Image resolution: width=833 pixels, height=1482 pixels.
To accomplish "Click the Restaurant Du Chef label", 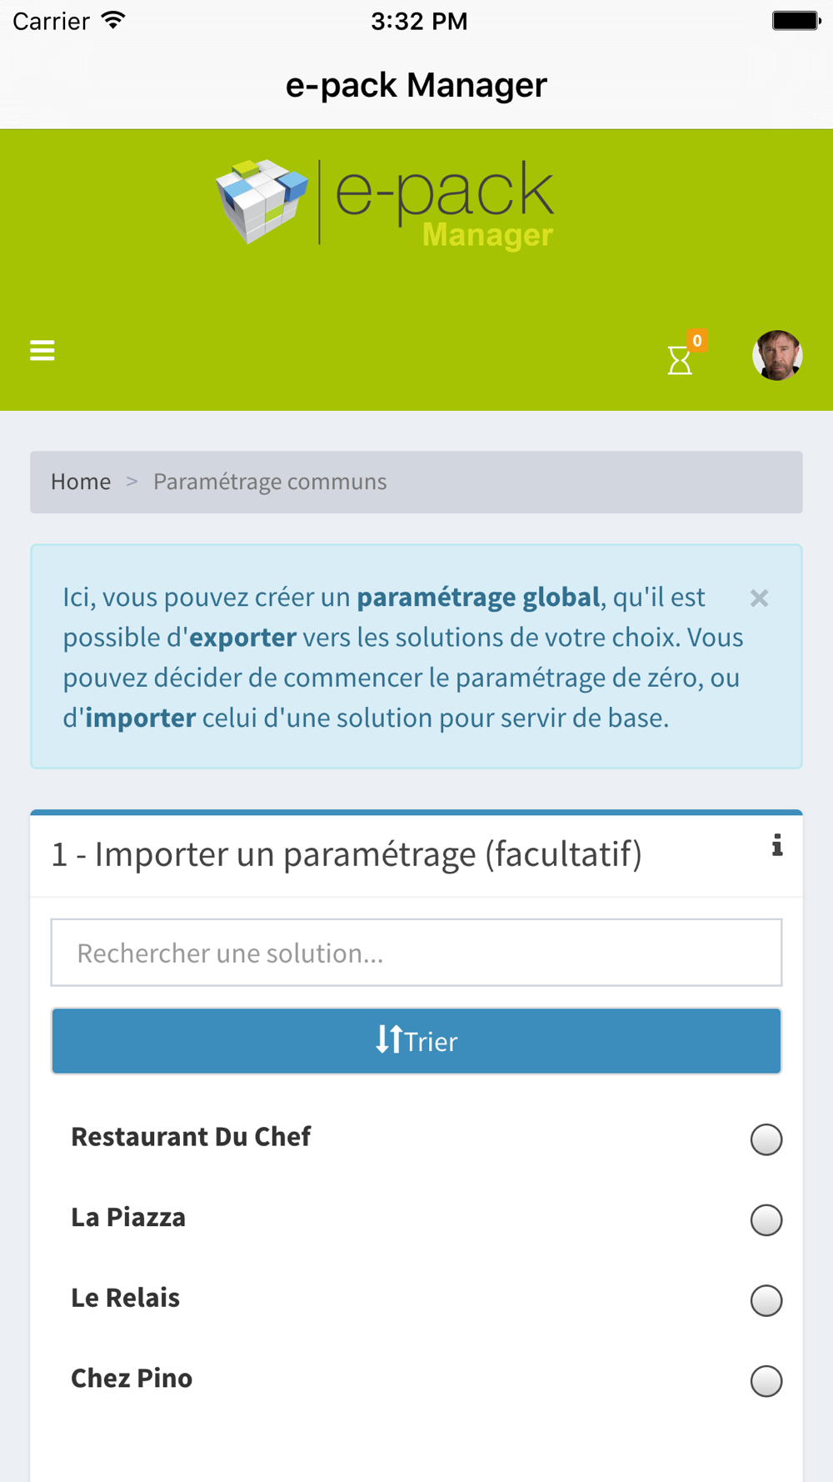I will click(x=191, y=1137).
